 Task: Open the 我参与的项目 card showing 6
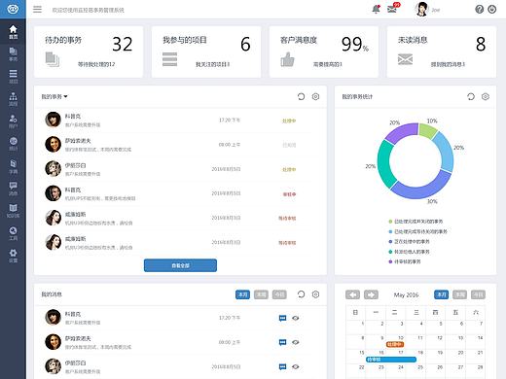tap(206, 52)
